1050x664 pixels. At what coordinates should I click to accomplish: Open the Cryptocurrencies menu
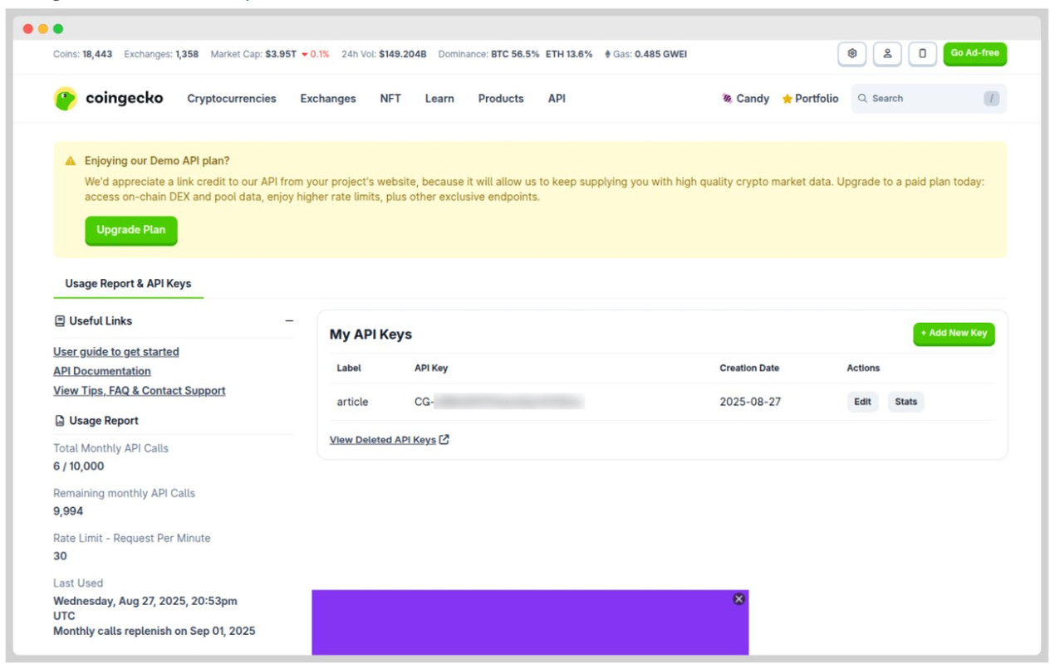click(232, 98)
